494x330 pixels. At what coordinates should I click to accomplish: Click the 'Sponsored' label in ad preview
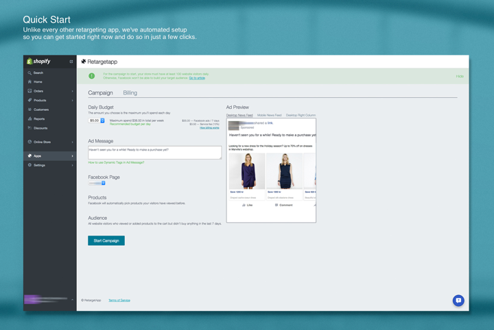(247, 127)
